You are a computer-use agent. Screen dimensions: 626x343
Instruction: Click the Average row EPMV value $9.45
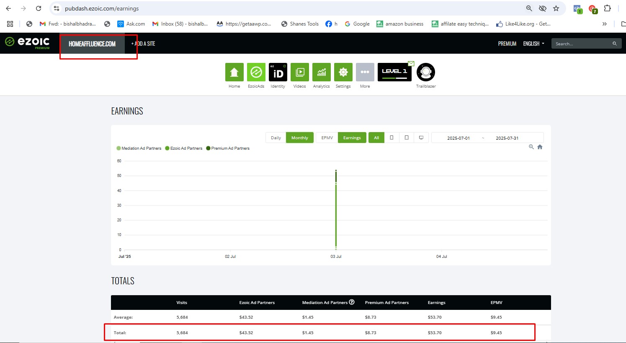(x=496, y=317)
